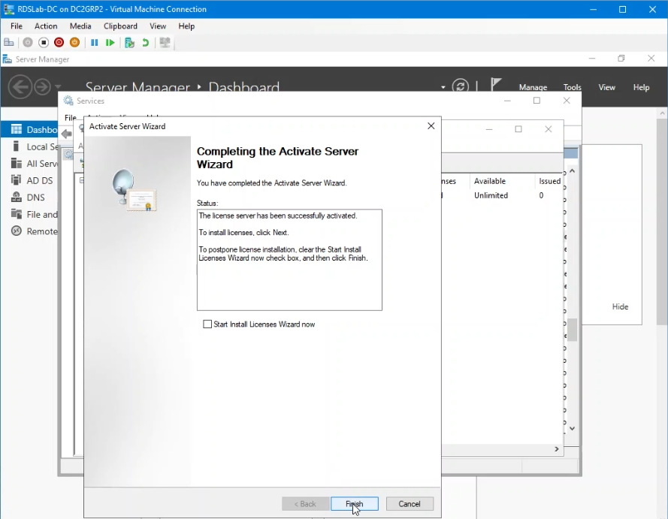Image resolution: width=668 pixels, height=519 pixels.
Task: Click the orange Save state icon
Action: [x=74, y=43]
